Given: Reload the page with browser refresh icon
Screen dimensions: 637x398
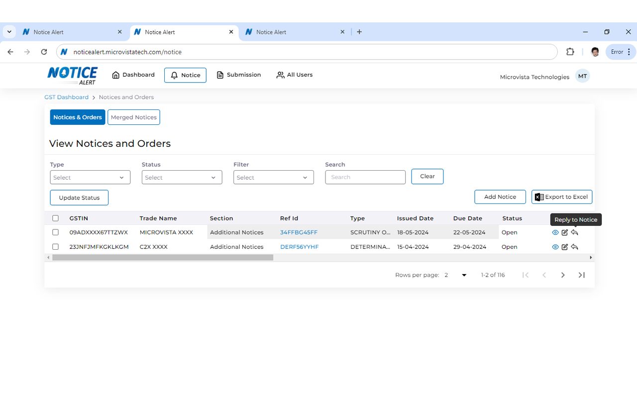Looking at the screenshot, I should click(44, 52).
